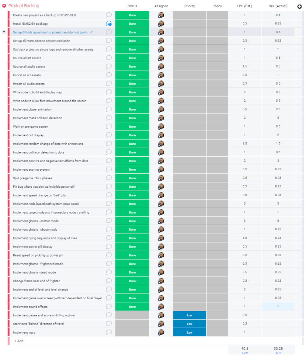
Task: Open comments on Install GMS2 Git package
Action: (x=109, y=23)
